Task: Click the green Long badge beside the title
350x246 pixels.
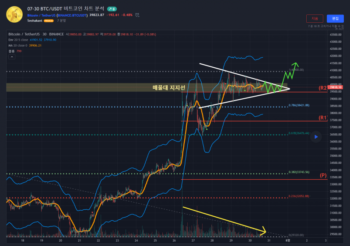Action: (112, 8)
